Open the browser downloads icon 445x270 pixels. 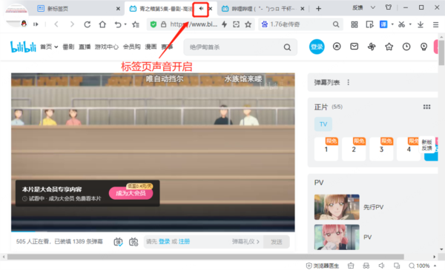click(421, 24)
